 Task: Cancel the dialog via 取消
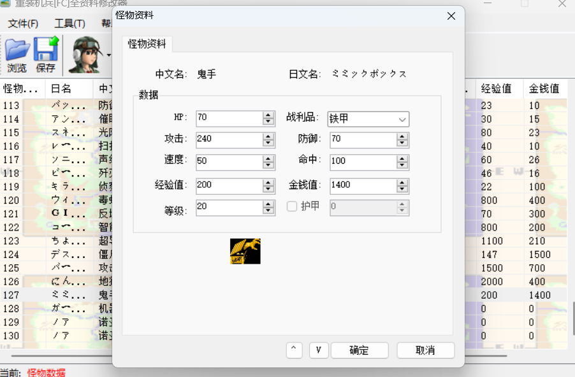point(425,350)
